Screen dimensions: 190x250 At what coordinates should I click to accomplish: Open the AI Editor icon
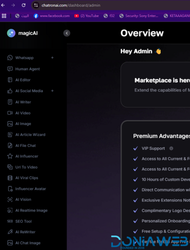tap(10, 80)
